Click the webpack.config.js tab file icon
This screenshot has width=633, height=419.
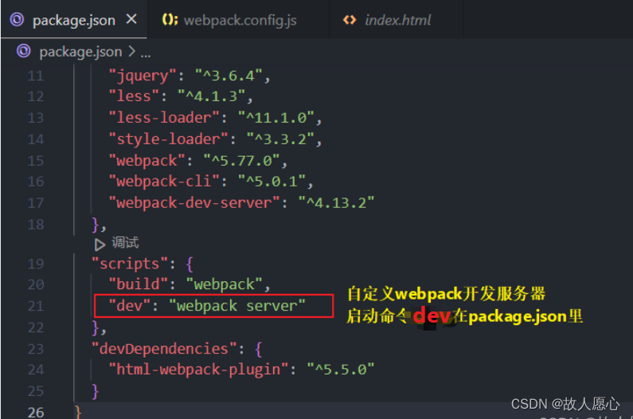tap(170, 19)
